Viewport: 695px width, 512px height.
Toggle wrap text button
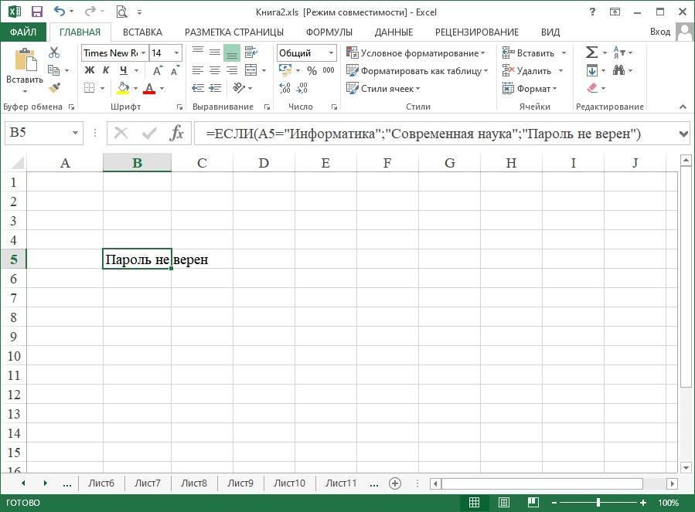click(251, 53)
